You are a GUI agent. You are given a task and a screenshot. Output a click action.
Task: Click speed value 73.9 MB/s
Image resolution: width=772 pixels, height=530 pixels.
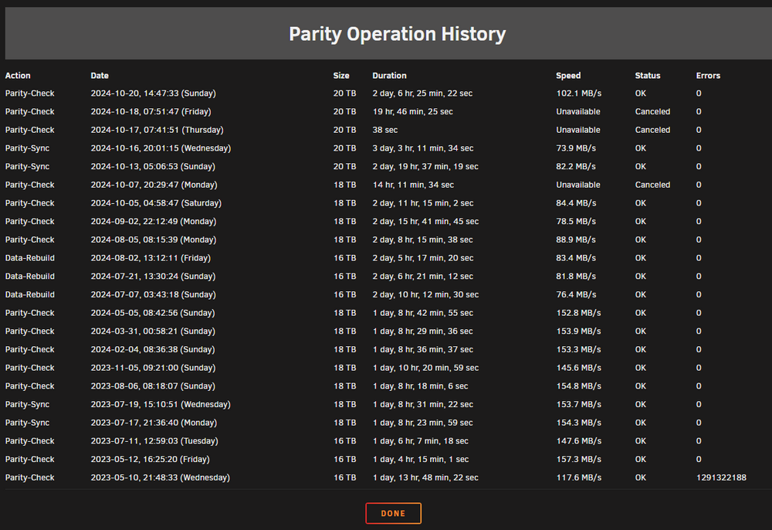(x=576, y=148)
